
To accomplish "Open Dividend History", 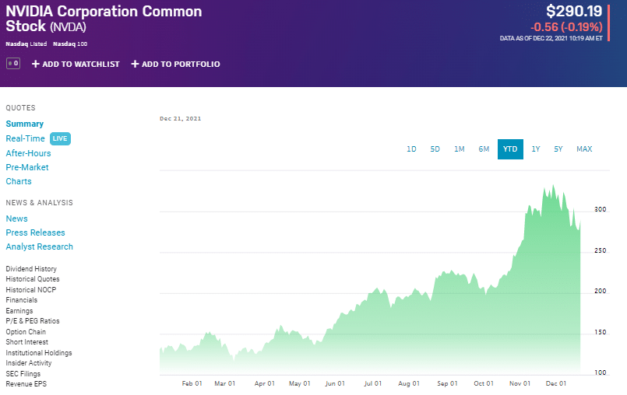I will (x=31, y=269).
